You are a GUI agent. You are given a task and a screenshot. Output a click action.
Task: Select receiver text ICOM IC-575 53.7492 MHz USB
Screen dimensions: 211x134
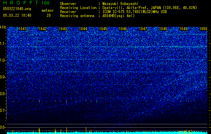pyautogui.click(x=135, y=12)
